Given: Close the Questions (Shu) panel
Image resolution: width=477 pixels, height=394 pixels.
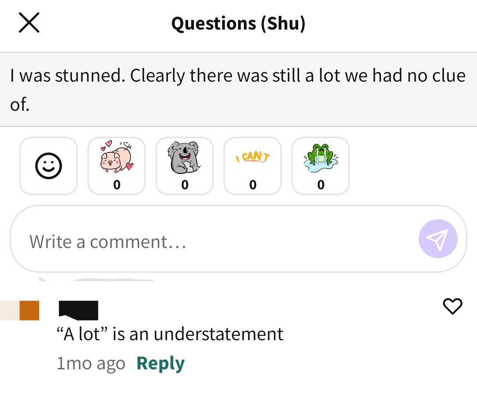Looking at the screenshot, I should tap(29, 23).
